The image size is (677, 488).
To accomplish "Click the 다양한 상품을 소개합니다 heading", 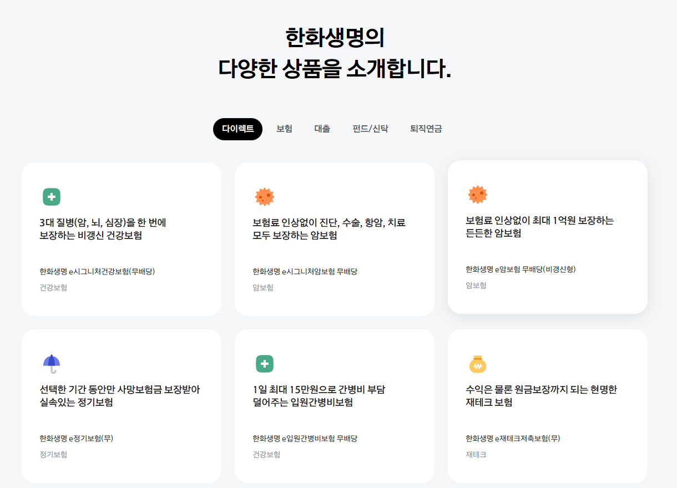I will [335, 69].
